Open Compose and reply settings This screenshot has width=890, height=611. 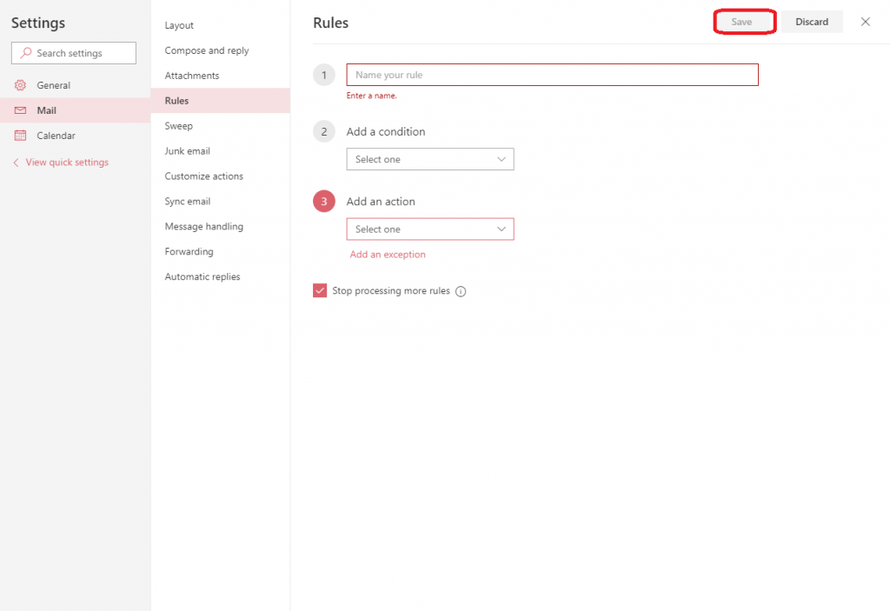220,50
